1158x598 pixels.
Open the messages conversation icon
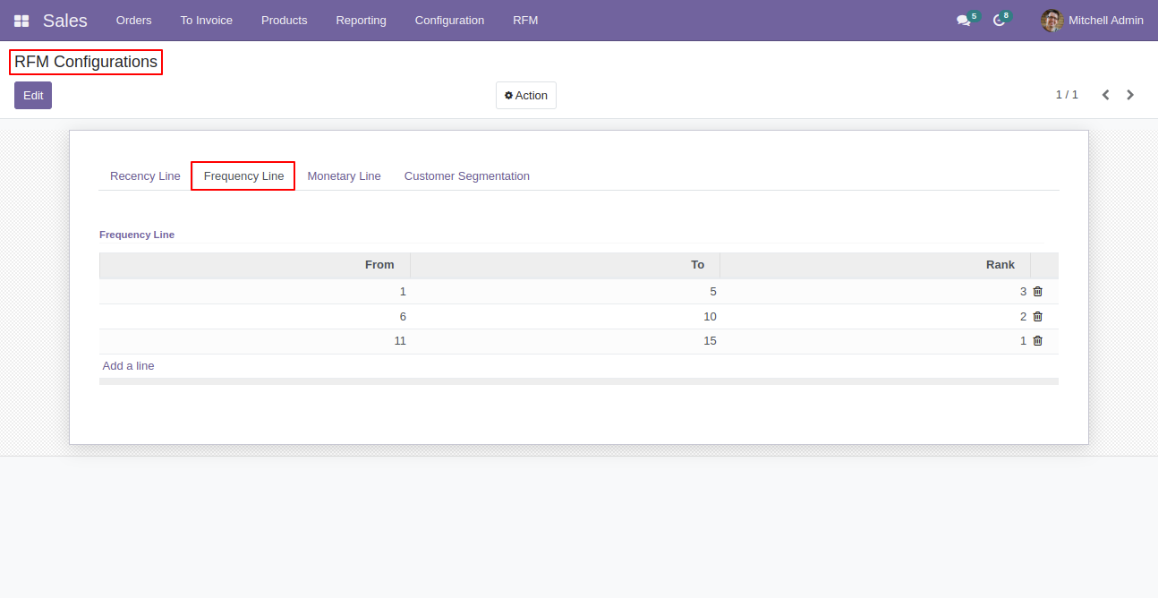point(964,21)
